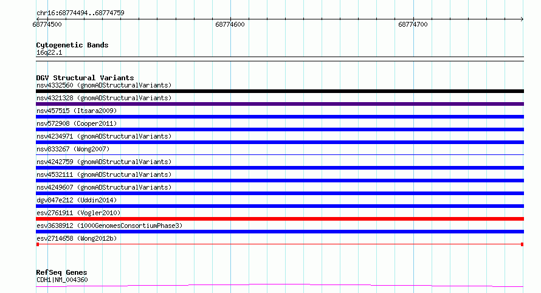Screen dimensions: 541x293
Task: Open the esv2761911 (Vogler2010) label
Action: [78, 213]
